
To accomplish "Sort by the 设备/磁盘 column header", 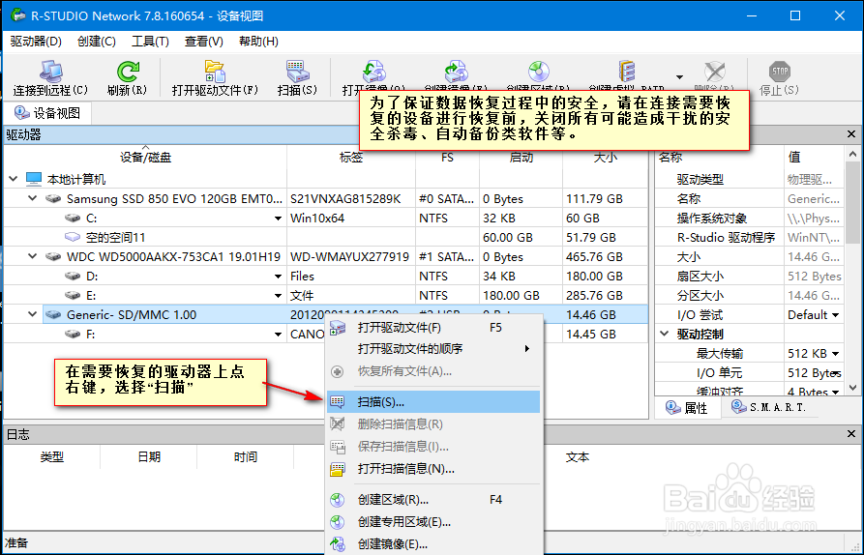I will 145,157.
